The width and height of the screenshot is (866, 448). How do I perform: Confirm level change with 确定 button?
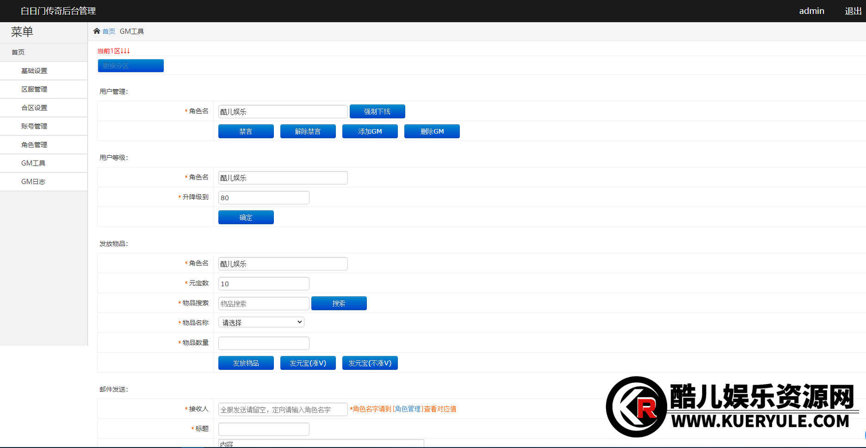tap(246, 217)
